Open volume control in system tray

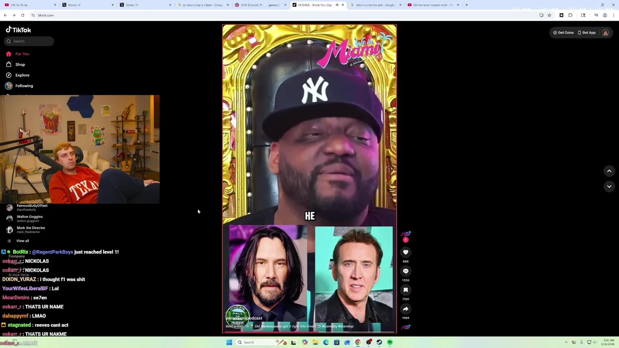[595, 342]
